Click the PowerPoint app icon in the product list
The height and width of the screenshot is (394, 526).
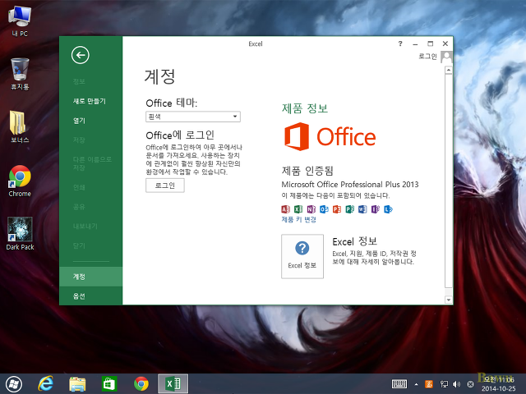click(337, 209)
